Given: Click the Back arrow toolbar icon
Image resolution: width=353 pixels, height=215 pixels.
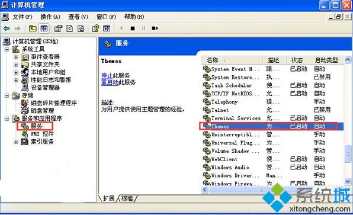Looking at the screenshot, I should pos(7,28).
